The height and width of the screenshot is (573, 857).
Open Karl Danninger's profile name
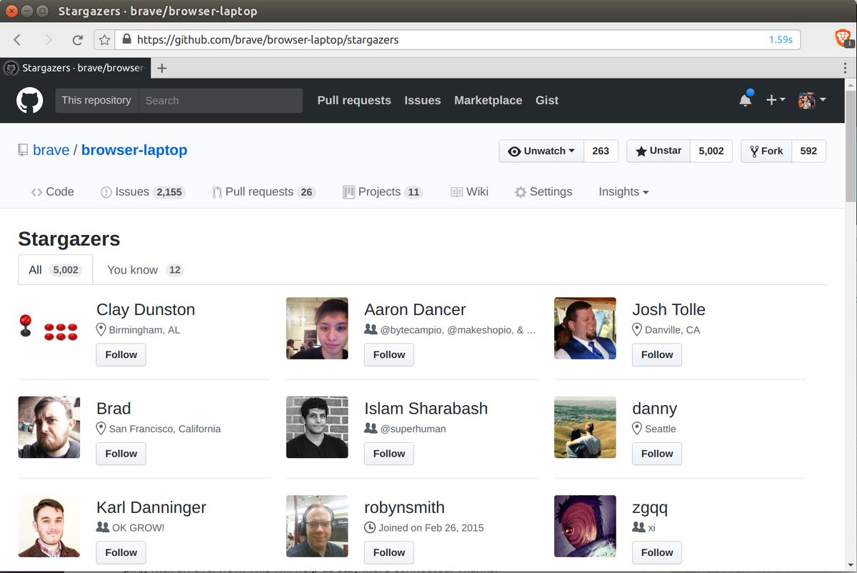pos(151,507)
